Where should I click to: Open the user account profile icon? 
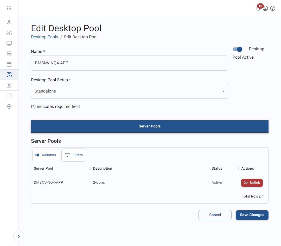[265, 8]
